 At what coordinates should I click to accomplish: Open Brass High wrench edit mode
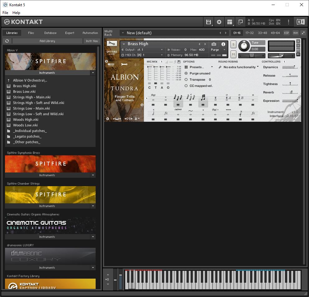(x=112, y=43)
